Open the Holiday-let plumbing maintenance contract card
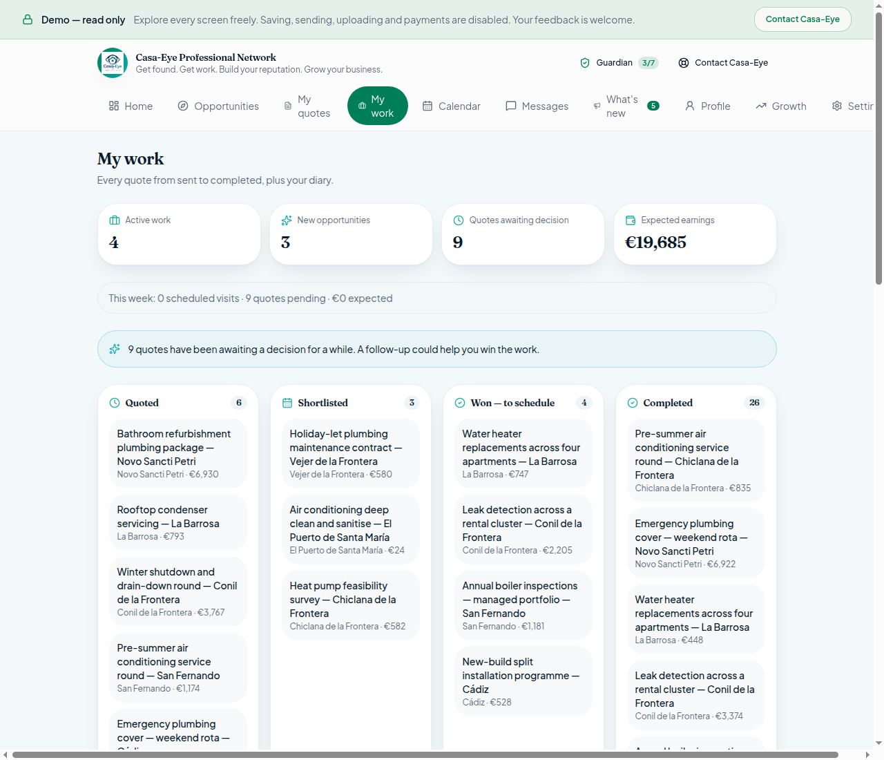Viewport: 884px width, 760px height. [x=351, y=453]
